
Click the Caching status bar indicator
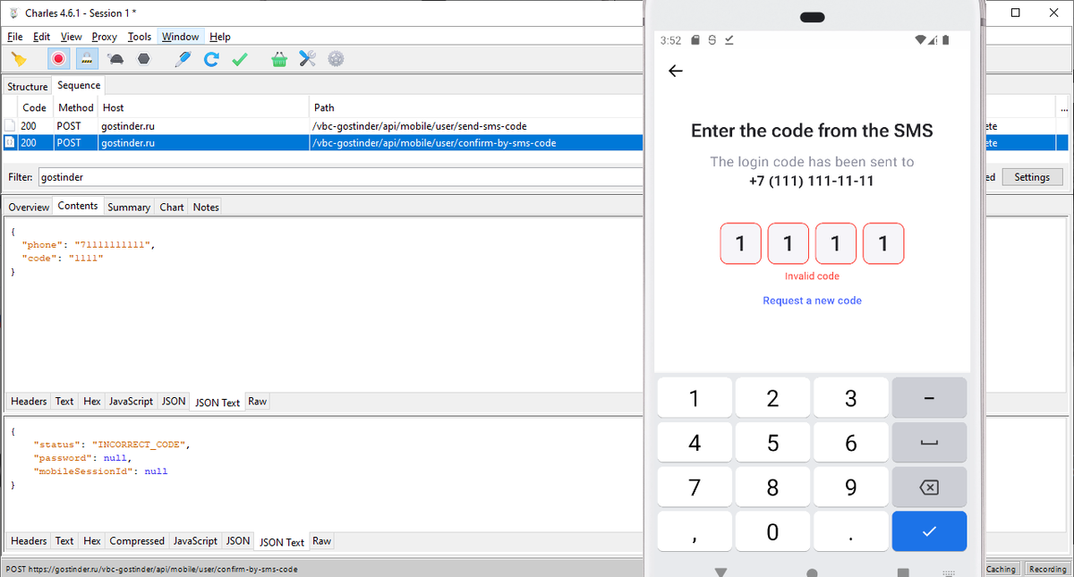1002,569
